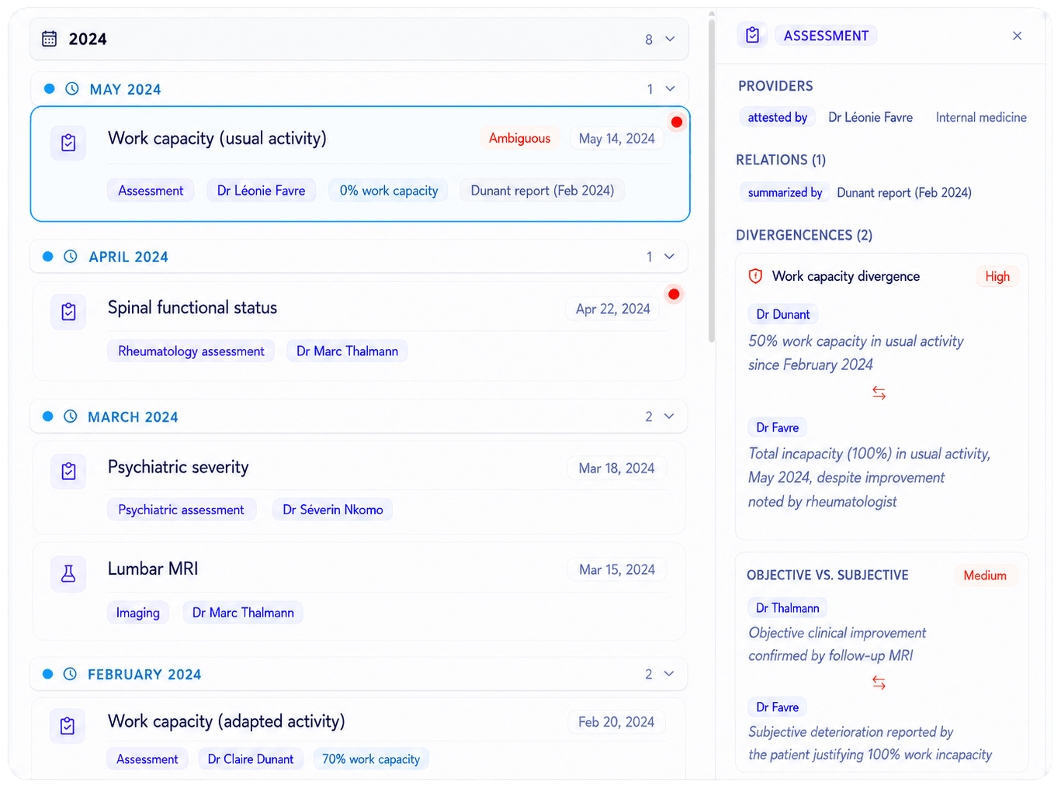Click the Dr Marc Thalmann tag under Lumbar MRI

(243, 612)
